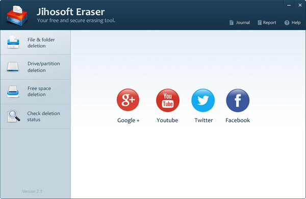Click the Google + text label
The height and width of the screenshot is (199, 306).
[128, 120]
